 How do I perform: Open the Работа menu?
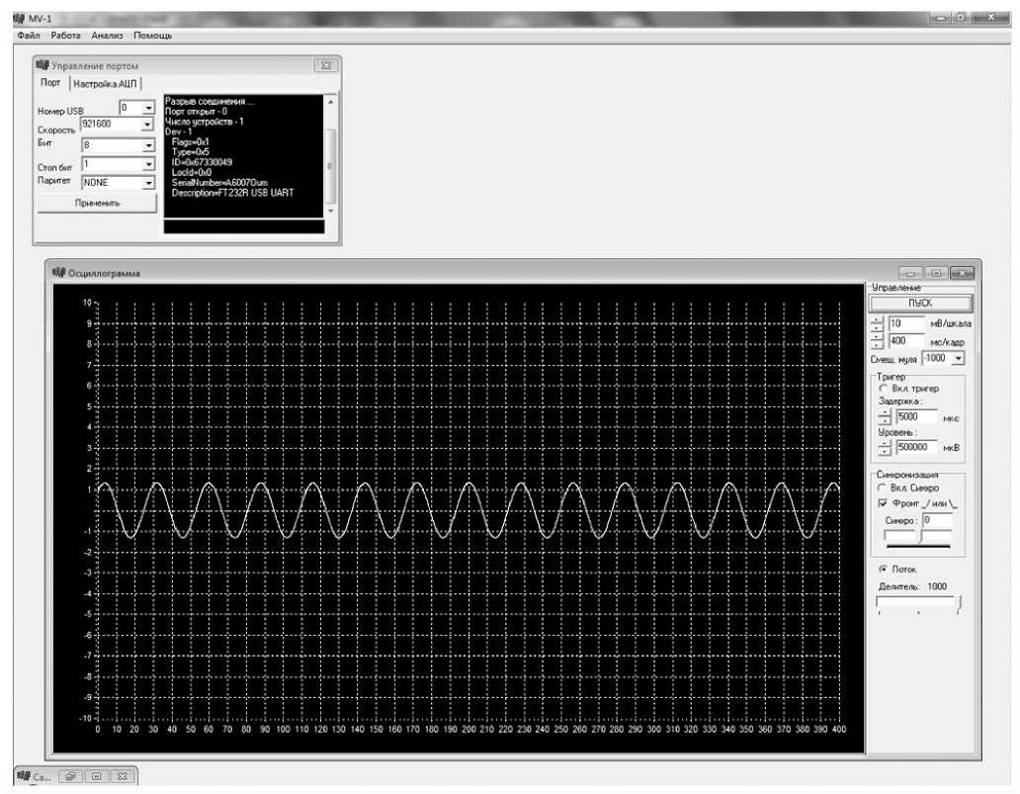point(65,36)
